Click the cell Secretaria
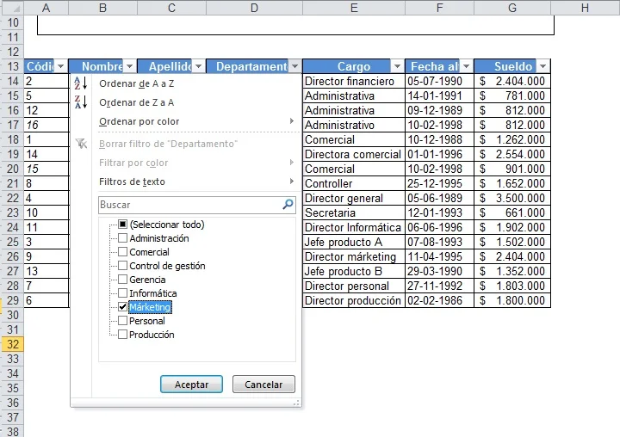The height and width of the screenshot is (437, 620). [354, 212]
